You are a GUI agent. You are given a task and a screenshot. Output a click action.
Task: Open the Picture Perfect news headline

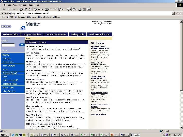[34, 71]
